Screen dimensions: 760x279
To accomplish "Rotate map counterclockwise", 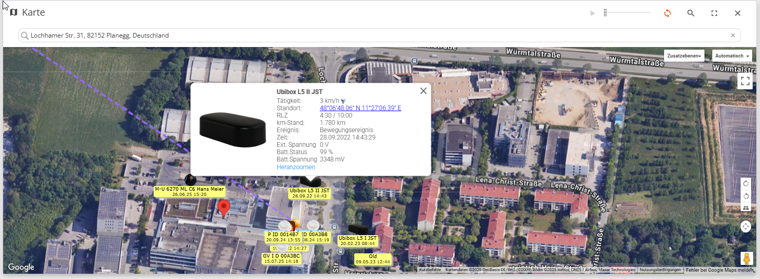I will click(746, 196).
